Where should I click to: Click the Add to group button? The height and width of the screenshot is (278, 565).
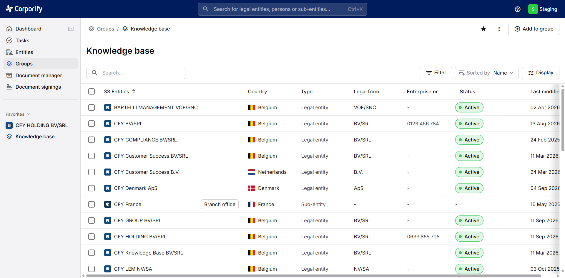pos(534,29)
